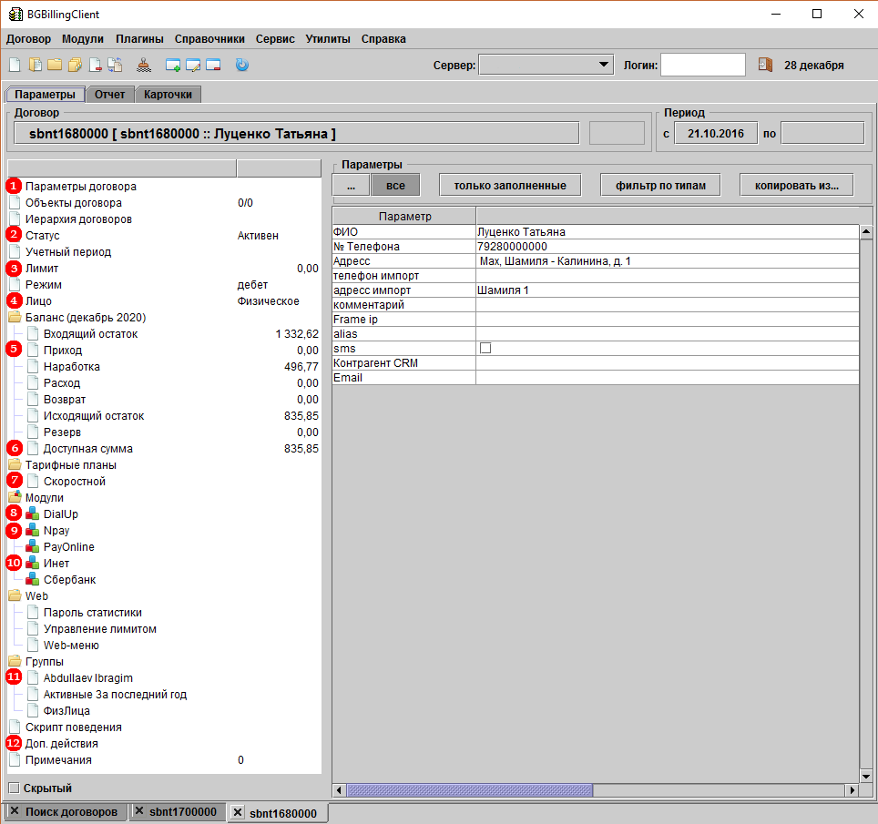Open the Справочники menu
The height and width of the screenshot is (824, 878).
(209, 39)
